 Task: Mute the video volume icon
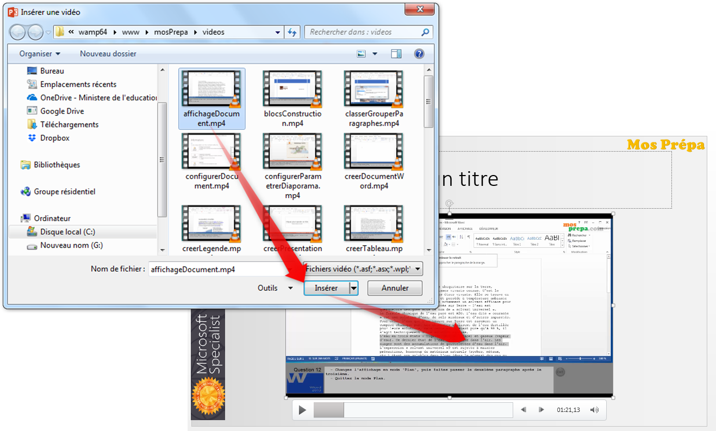tap(594, 410)
